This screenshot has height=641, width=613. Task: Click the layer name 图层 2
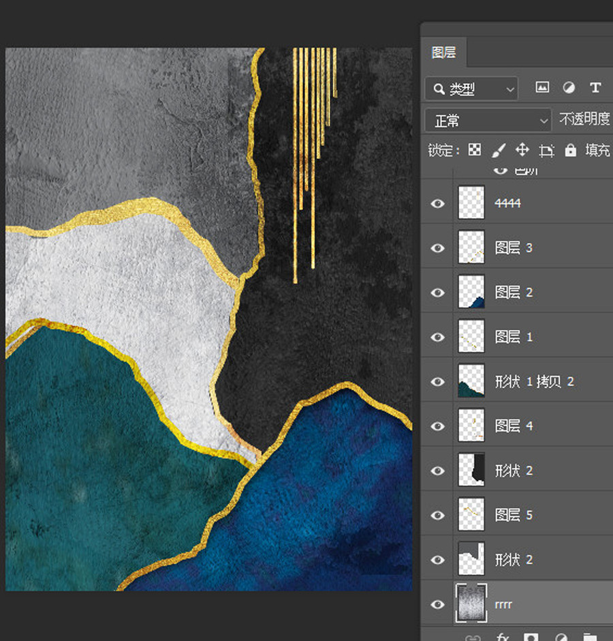click(514, 293)
